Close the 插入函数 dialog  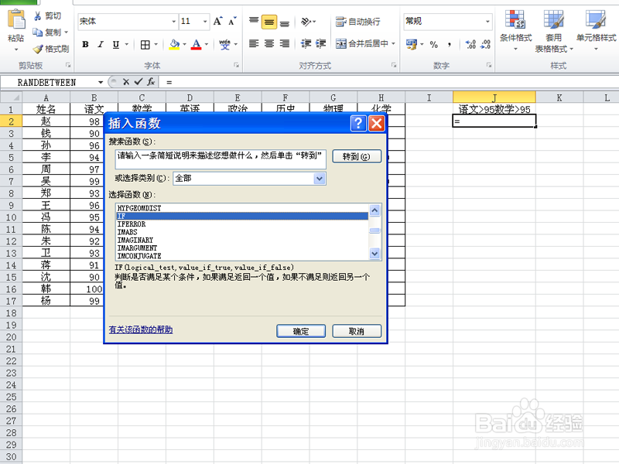(377, 124)
